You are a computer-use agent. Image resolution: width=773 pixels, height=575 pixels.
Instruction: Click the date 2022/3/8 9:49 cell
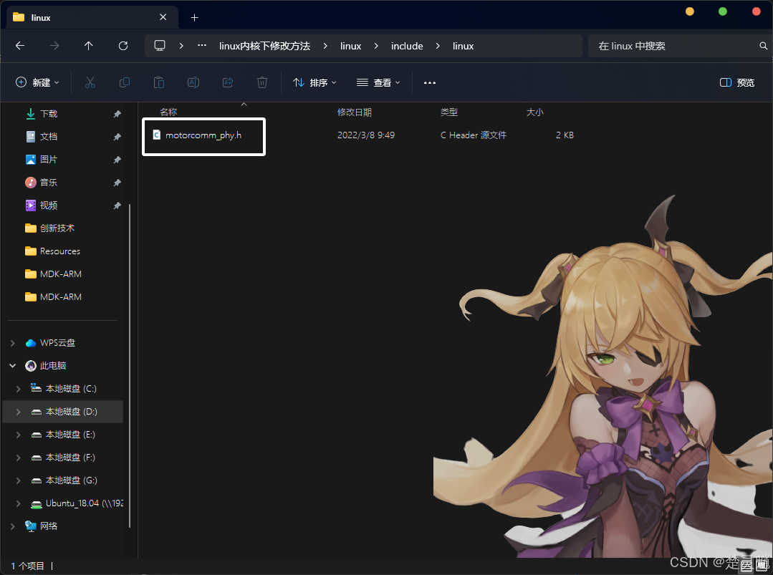pos(366,135)
